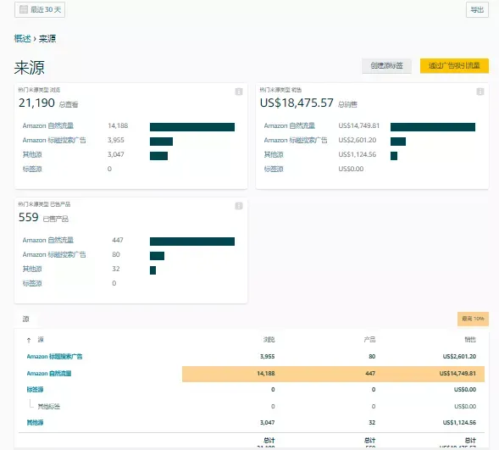499x450 pixels.
Task: Sort by the 源 column arrow
Action: coord(29,340)
